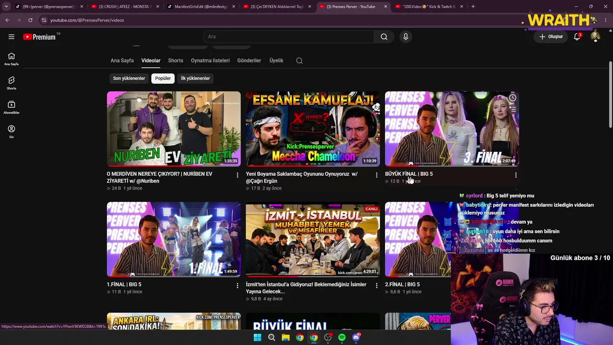Open more options for 1.FİNAL | BIG 5
Viewport: 613px width, 345px height.
(237, 286)
